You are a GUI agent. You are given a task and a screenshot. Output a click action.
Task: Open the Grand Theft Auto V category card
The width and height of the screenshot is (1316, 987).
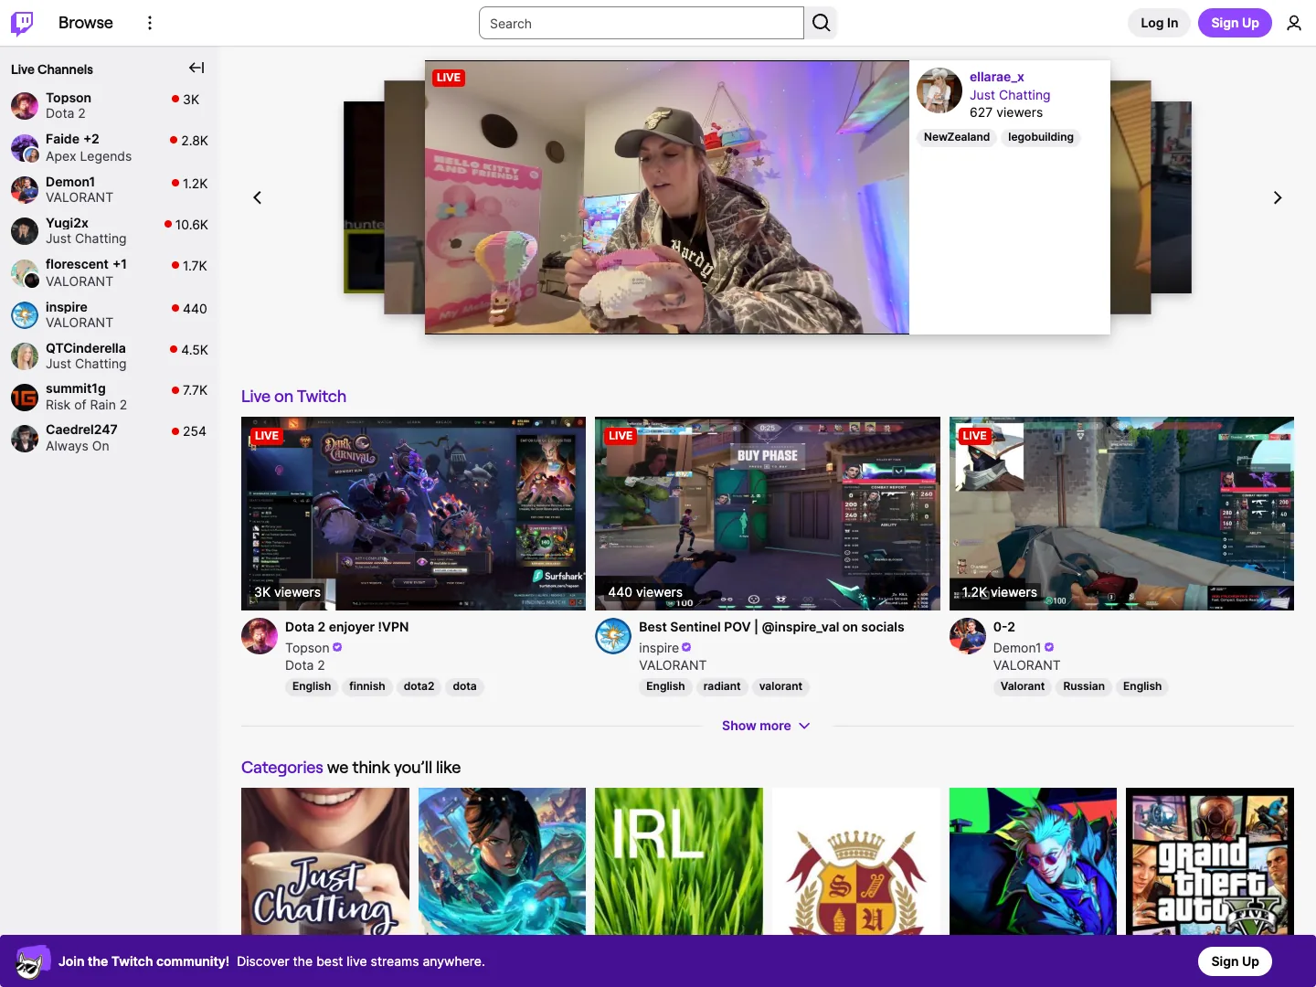point(1210,862)
